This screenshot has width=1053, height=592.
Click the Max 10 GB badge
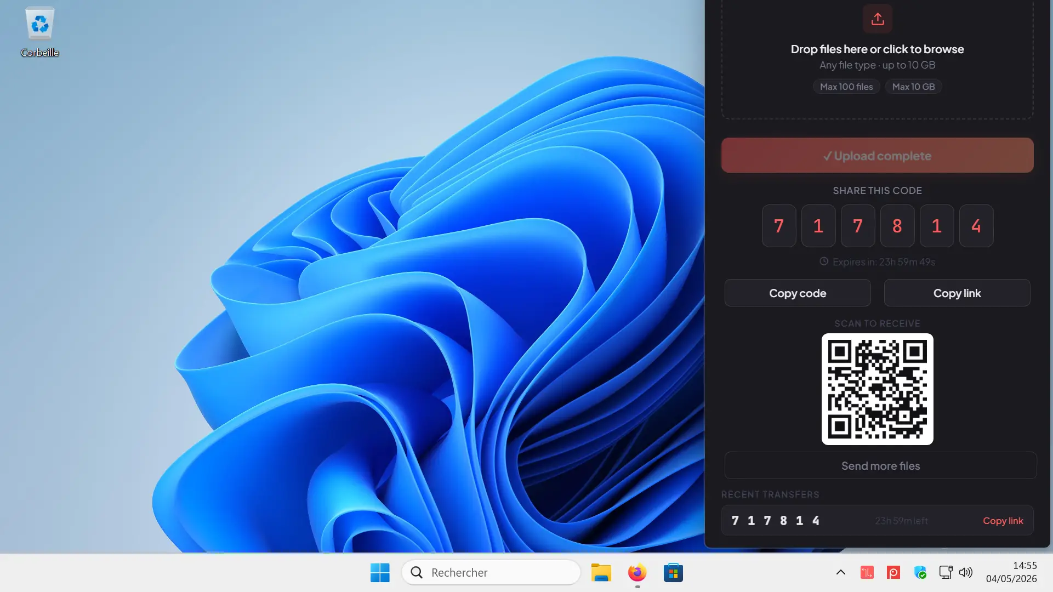pos(913,87)
